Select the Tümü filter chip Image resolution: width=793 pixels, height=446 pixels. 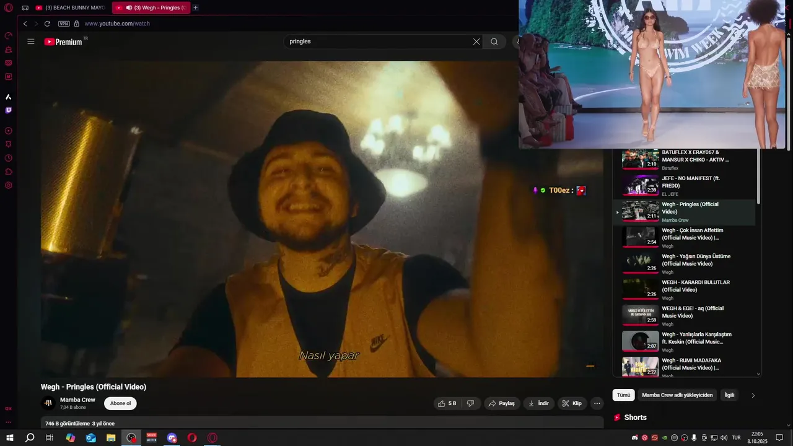pyautogui.click(x=623, y=395)
